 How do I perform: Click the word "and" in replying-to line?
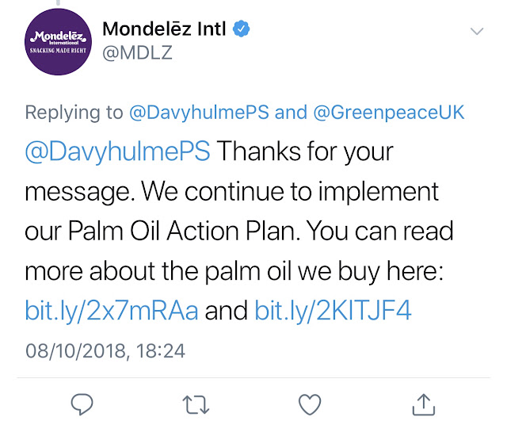point(291,113)
